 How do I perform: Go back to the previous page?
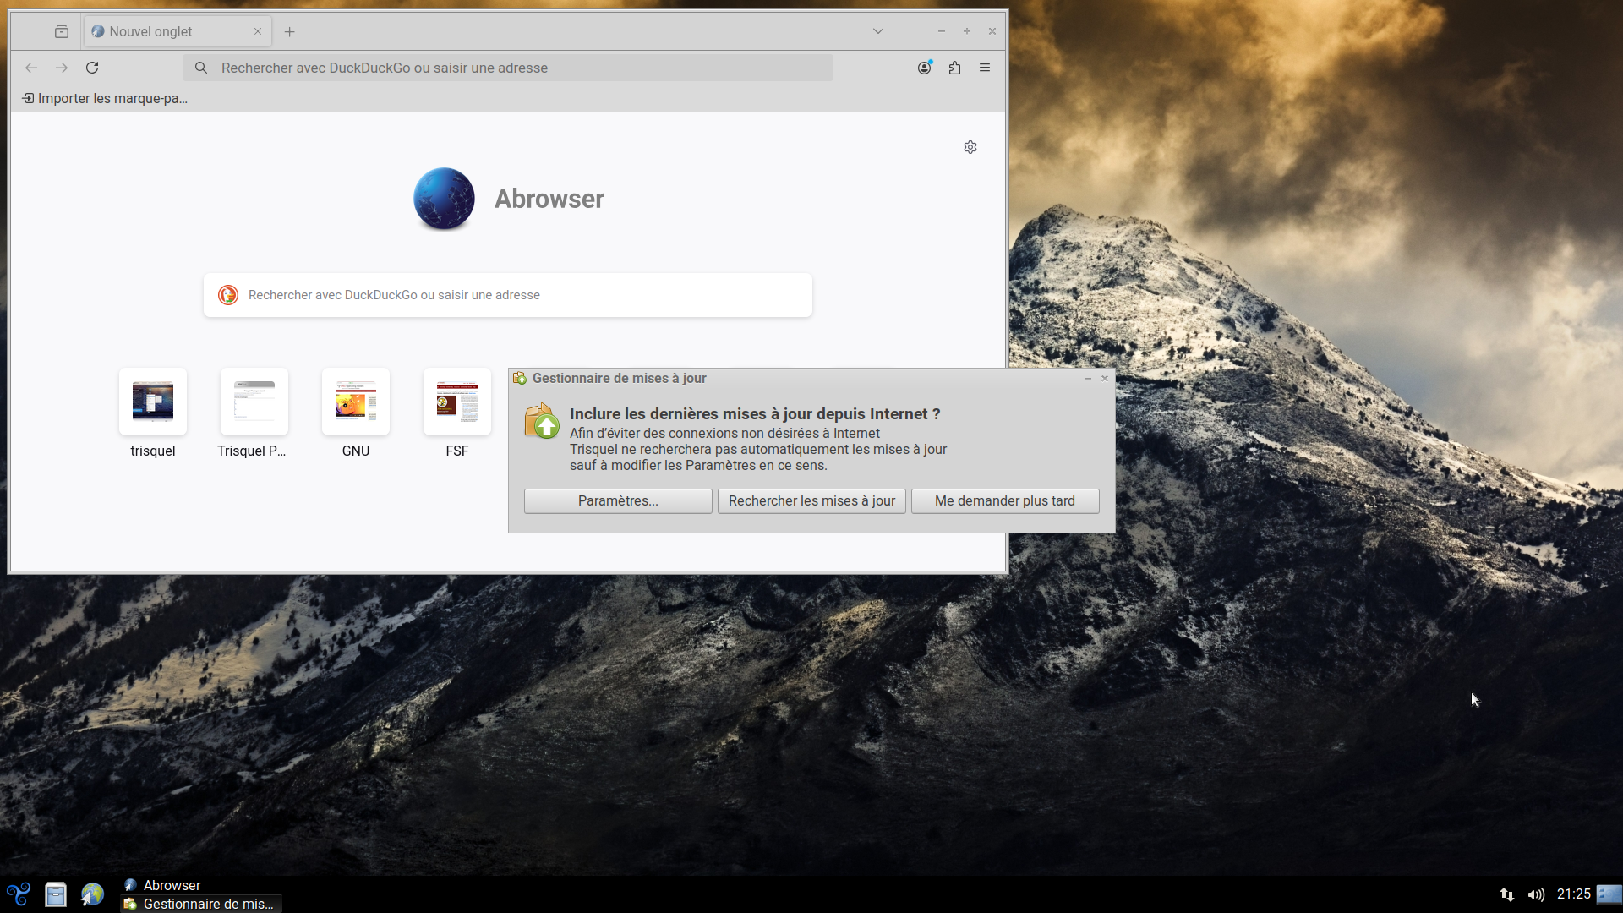click(31, 68)
